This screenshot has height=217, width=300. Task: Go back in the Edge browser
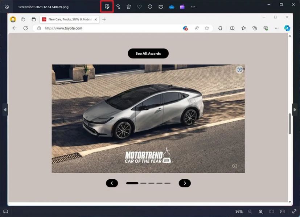(x=15, y=28)
